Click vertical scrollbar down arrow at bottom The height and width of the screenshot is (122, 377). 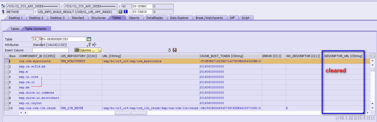372,109
